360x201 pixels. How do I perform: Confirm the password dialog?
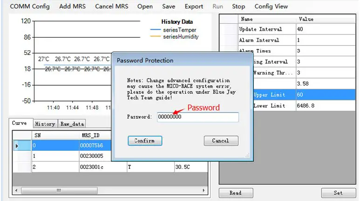click(145, 141)
